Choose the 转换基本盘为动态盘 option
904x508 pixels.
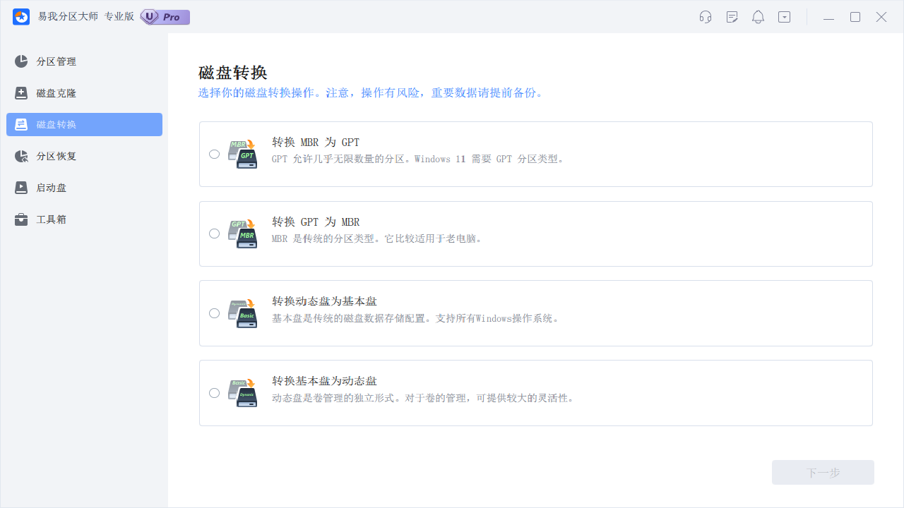click(x=214, y=393)
